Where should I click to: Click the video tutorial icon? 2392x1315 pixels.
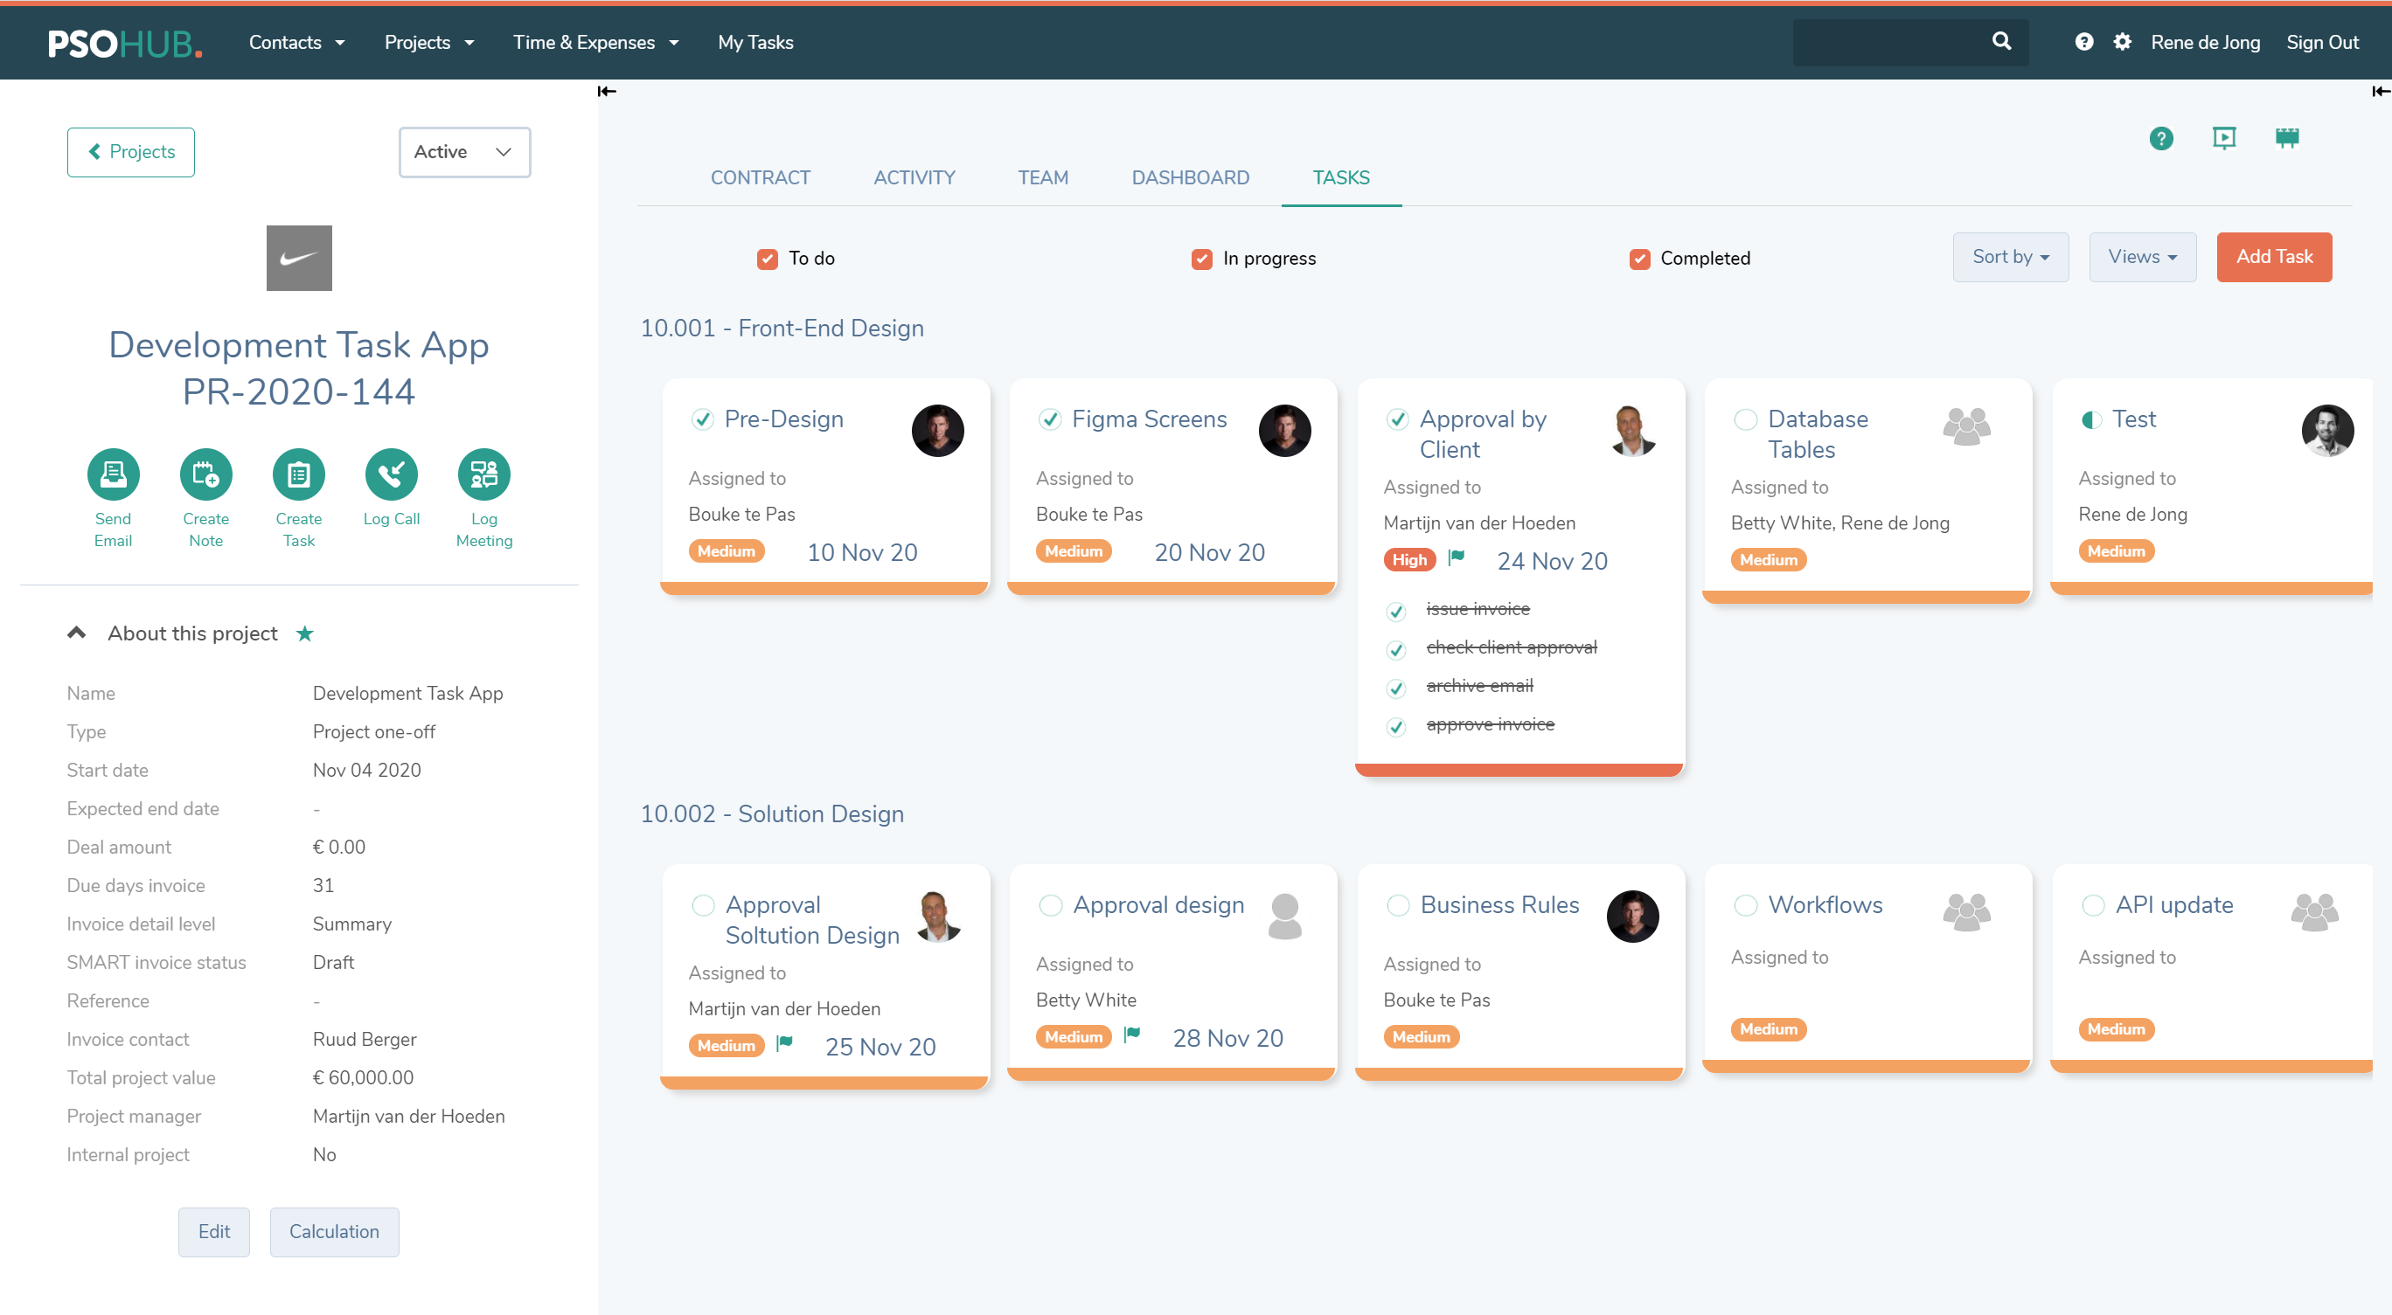tap(2225, 137)
